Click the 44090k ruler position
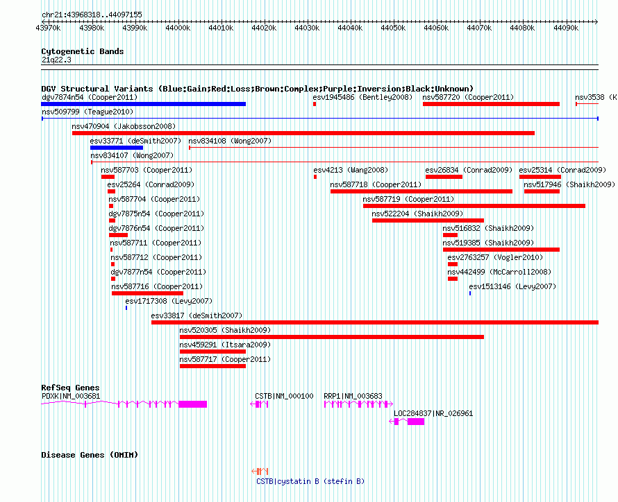Screen dimensions: 618x502 (x=566, y=28)
